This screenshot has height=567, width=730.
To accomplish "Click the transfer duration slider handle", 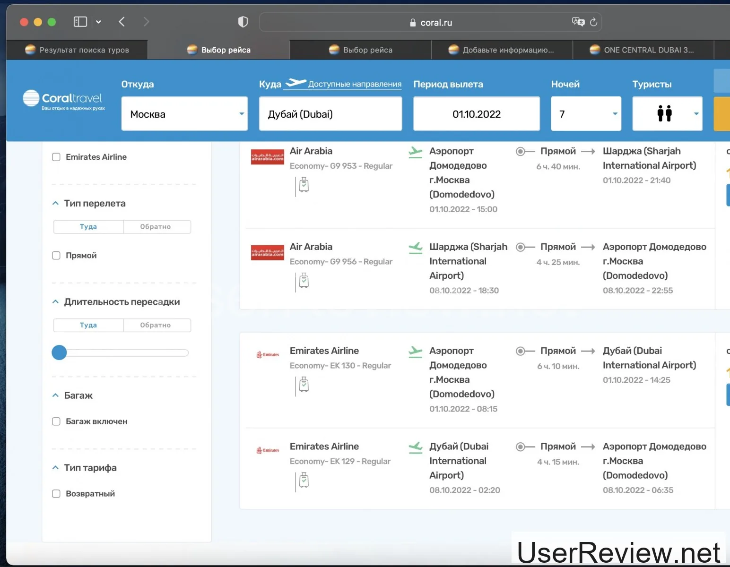I will click(59, 352).
